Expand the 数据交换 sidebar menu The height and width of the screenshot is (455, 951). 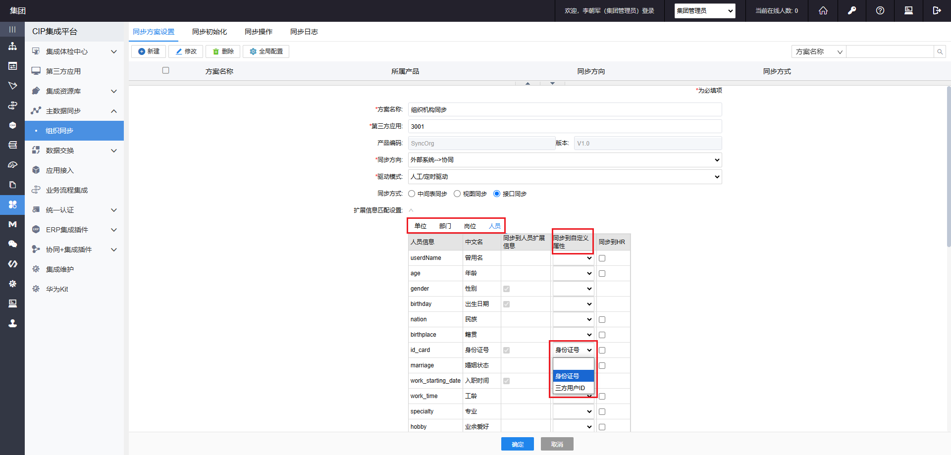(x=74, y=151)
